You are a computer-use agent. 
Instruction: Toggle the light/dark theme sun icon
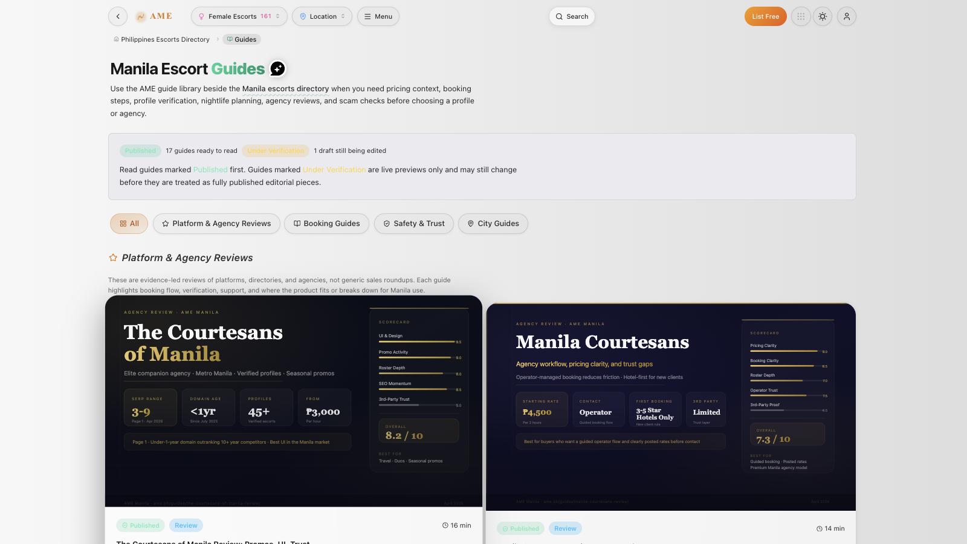pos(823,16)
